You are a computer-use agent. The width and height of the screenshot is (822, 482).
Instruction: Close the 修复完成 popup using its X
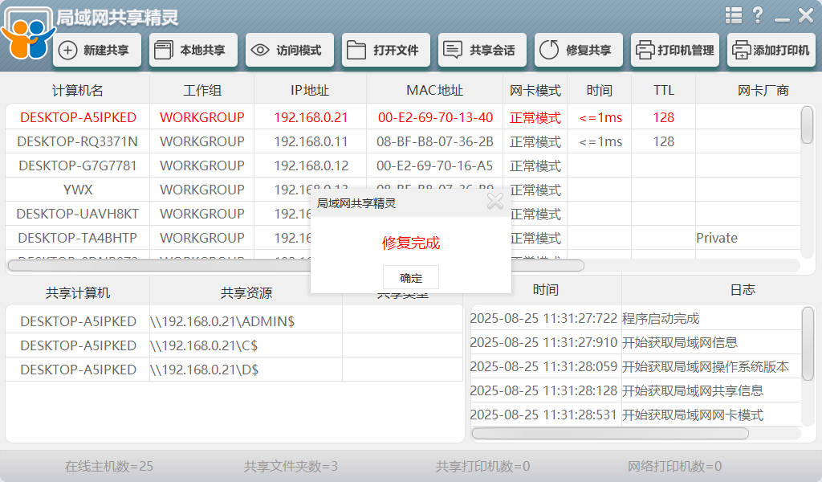(495, 202)
